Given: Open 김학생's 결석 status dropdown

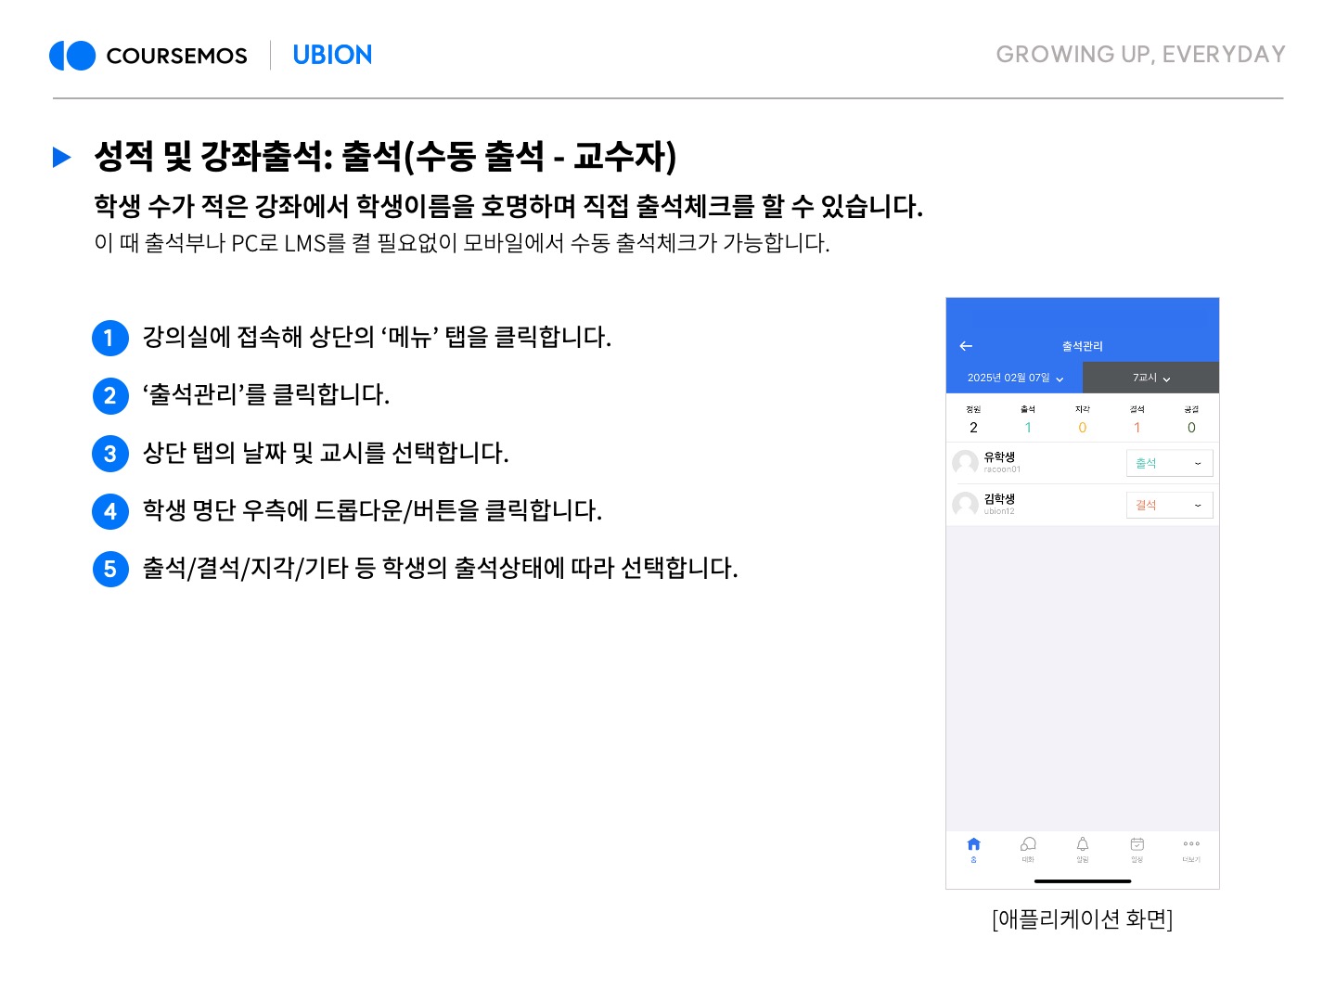Looking at the screenshot, I should click(1169, 506).
